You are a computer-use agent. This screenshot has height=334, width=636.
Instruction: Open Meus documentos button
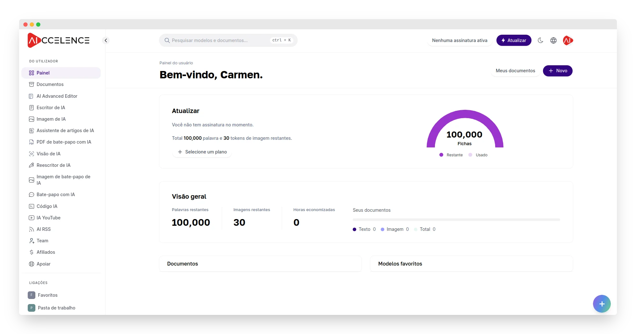[x=515, y=71]
